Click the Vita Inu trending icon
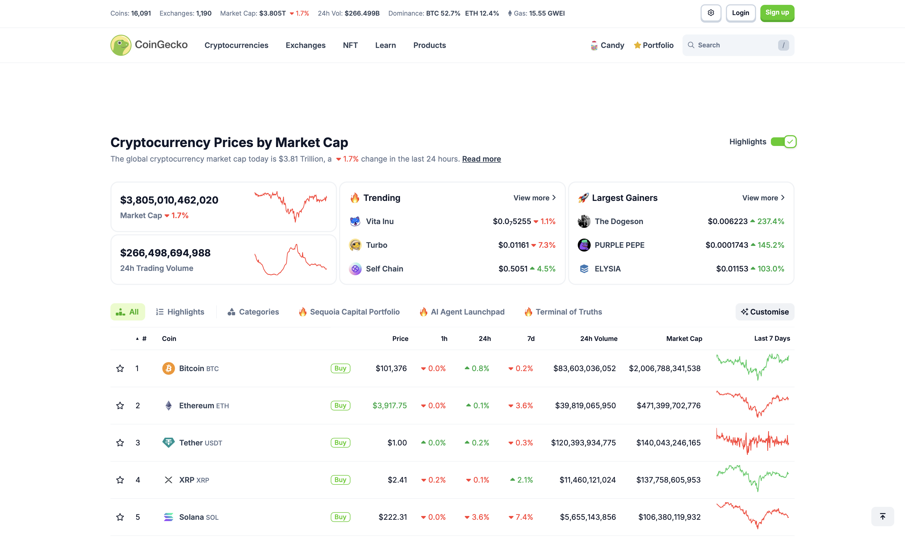The width and height of the screenshot is (905, 537). pyautogui.click(x=355, y=221)
